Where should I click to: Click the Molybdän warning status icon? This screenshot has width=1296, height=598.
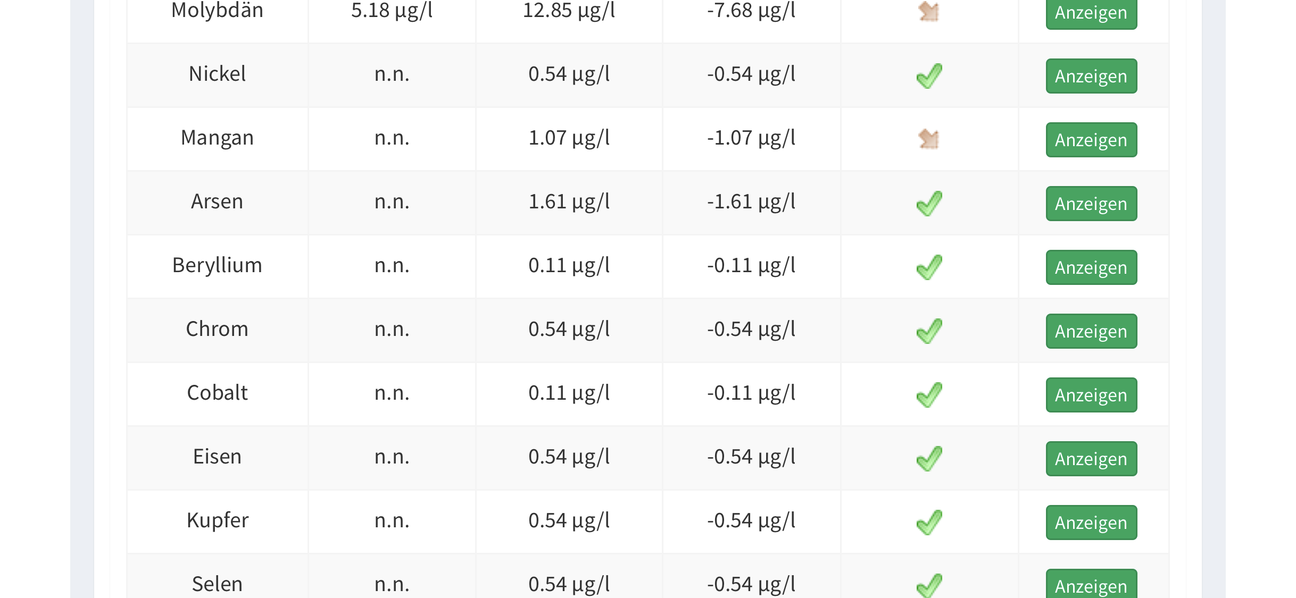pyautogui.click(x=929, y=11)
